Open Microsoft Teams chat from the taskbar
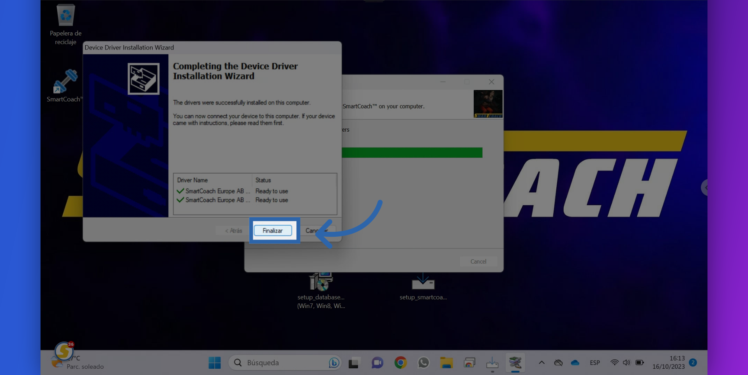This screenshot has width=748, height=375. point(377,363)
